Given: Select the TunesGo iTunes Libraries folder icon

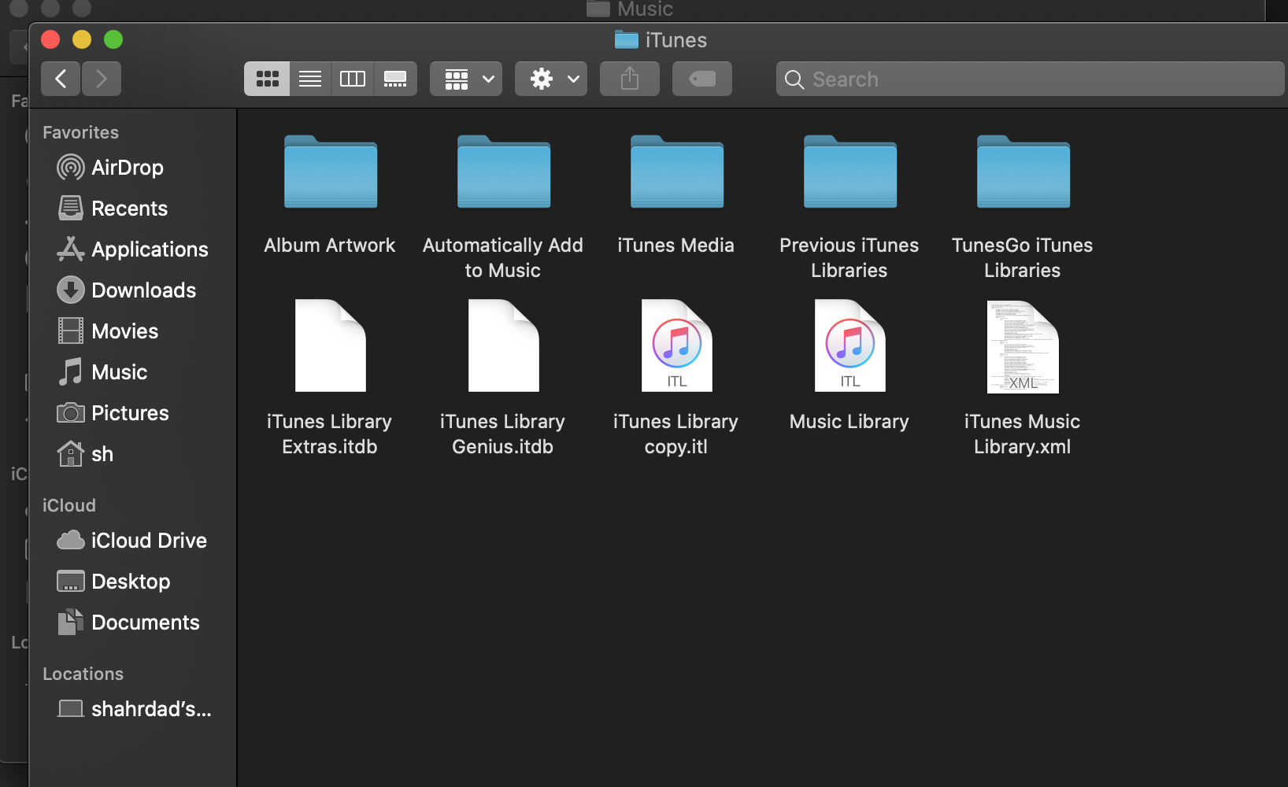Looking at the screenshot, I should [1023, 172].
